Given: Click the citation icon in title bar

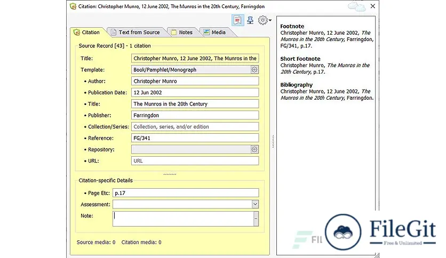Looking at the screenshot, I should (73, 6).
